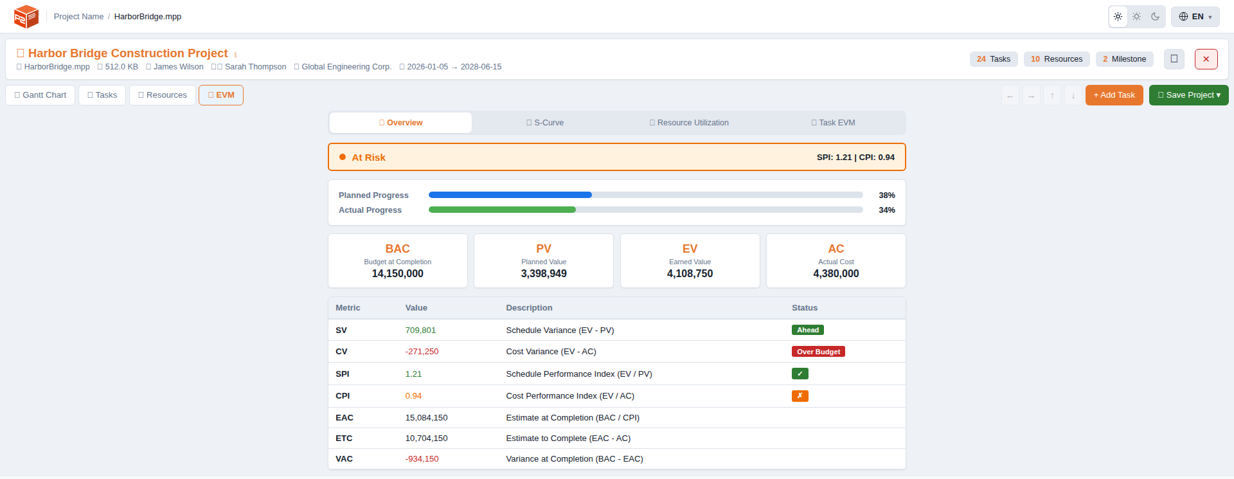
Task: Click the square icon button beside Milestone
Action: [1174, 59]
